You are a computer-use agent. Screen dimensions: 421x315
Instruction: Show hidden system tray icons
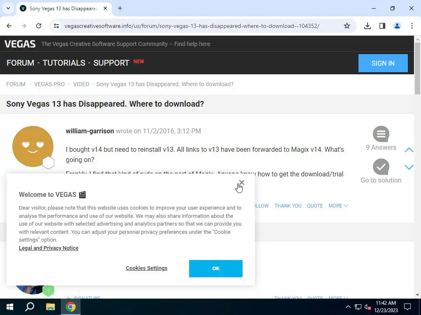pos(348,307)
